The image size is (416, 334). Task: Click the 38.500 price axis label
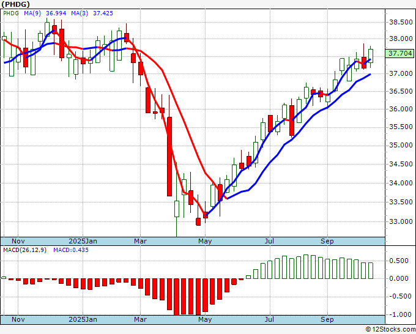401,22
